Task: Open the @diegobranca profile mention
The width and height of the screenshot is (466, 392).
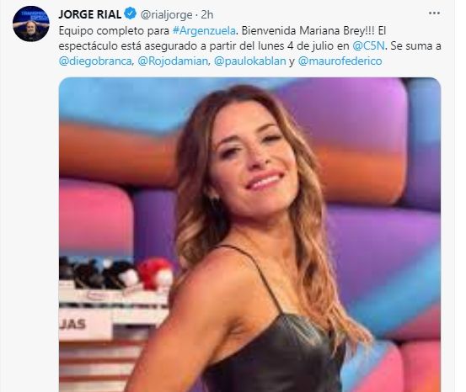Action: [95, 61]
